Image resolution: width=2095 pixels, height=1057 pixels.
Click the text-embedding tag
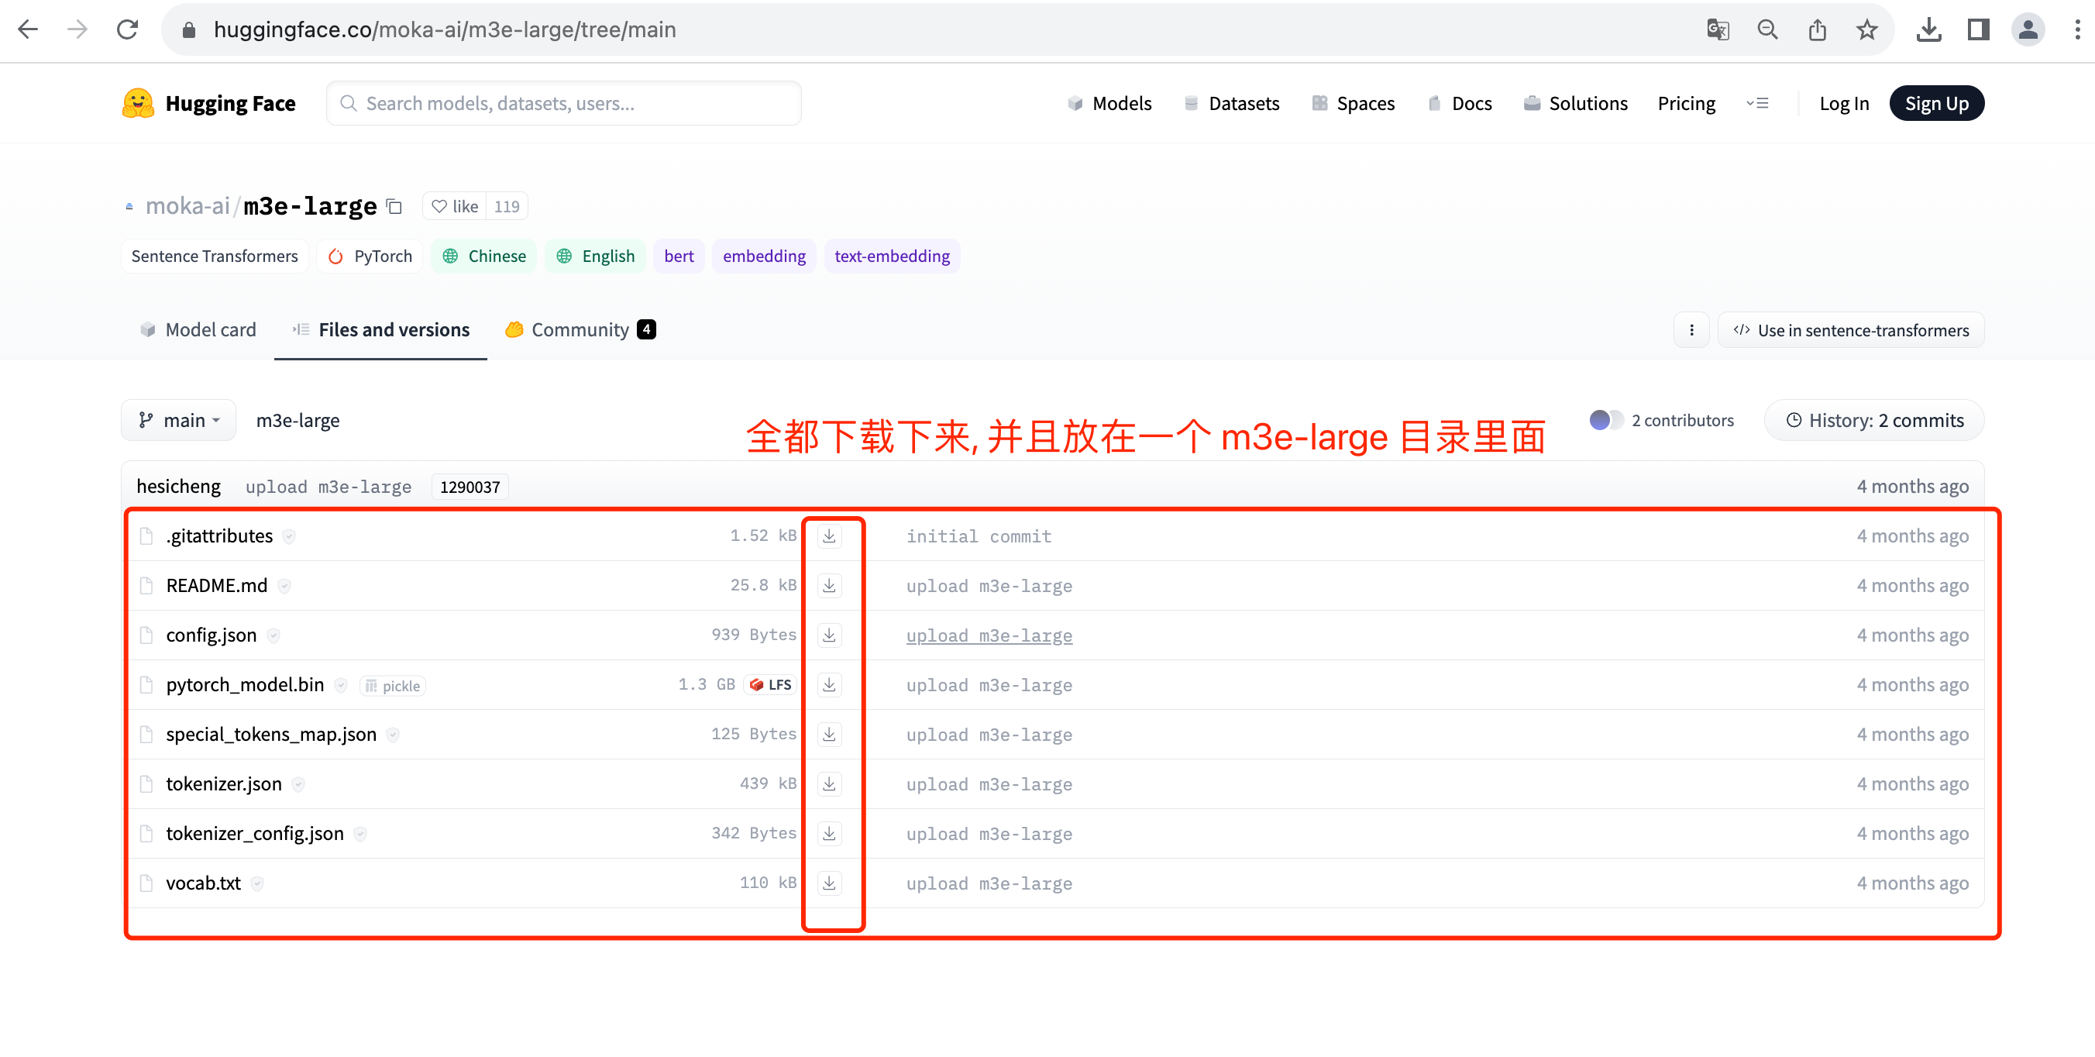(x=893, y=257)
